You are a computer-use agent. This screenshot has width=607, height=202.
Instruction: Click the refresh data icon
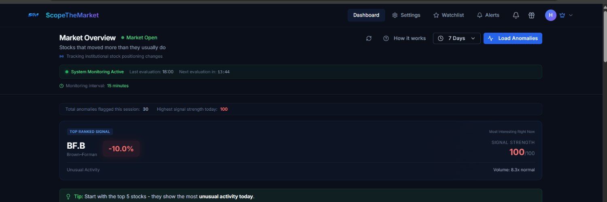tap(369, 38)
